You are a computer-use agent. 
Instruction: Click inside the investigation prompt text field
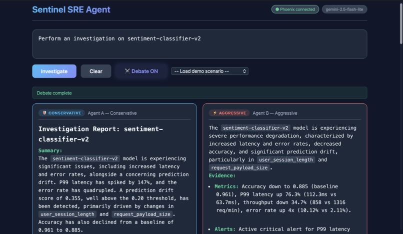pos(199,44)
